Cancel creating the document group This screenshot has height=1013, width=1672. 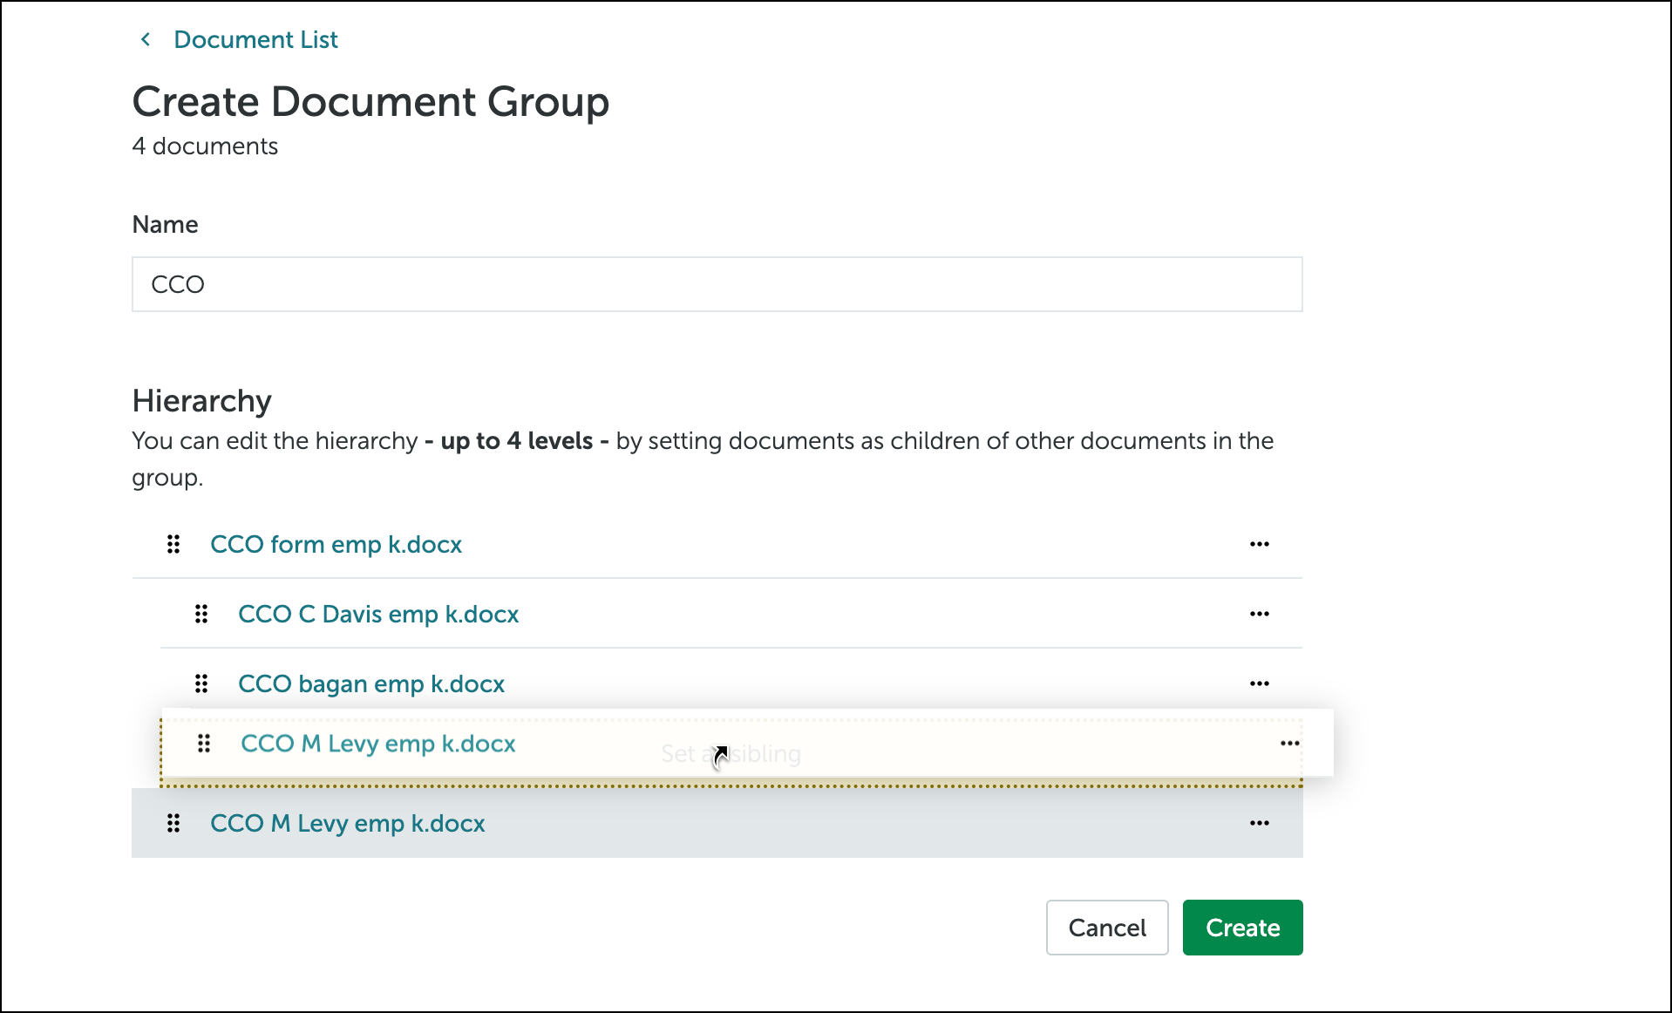pyautogui.click(x=1107, y=928)
